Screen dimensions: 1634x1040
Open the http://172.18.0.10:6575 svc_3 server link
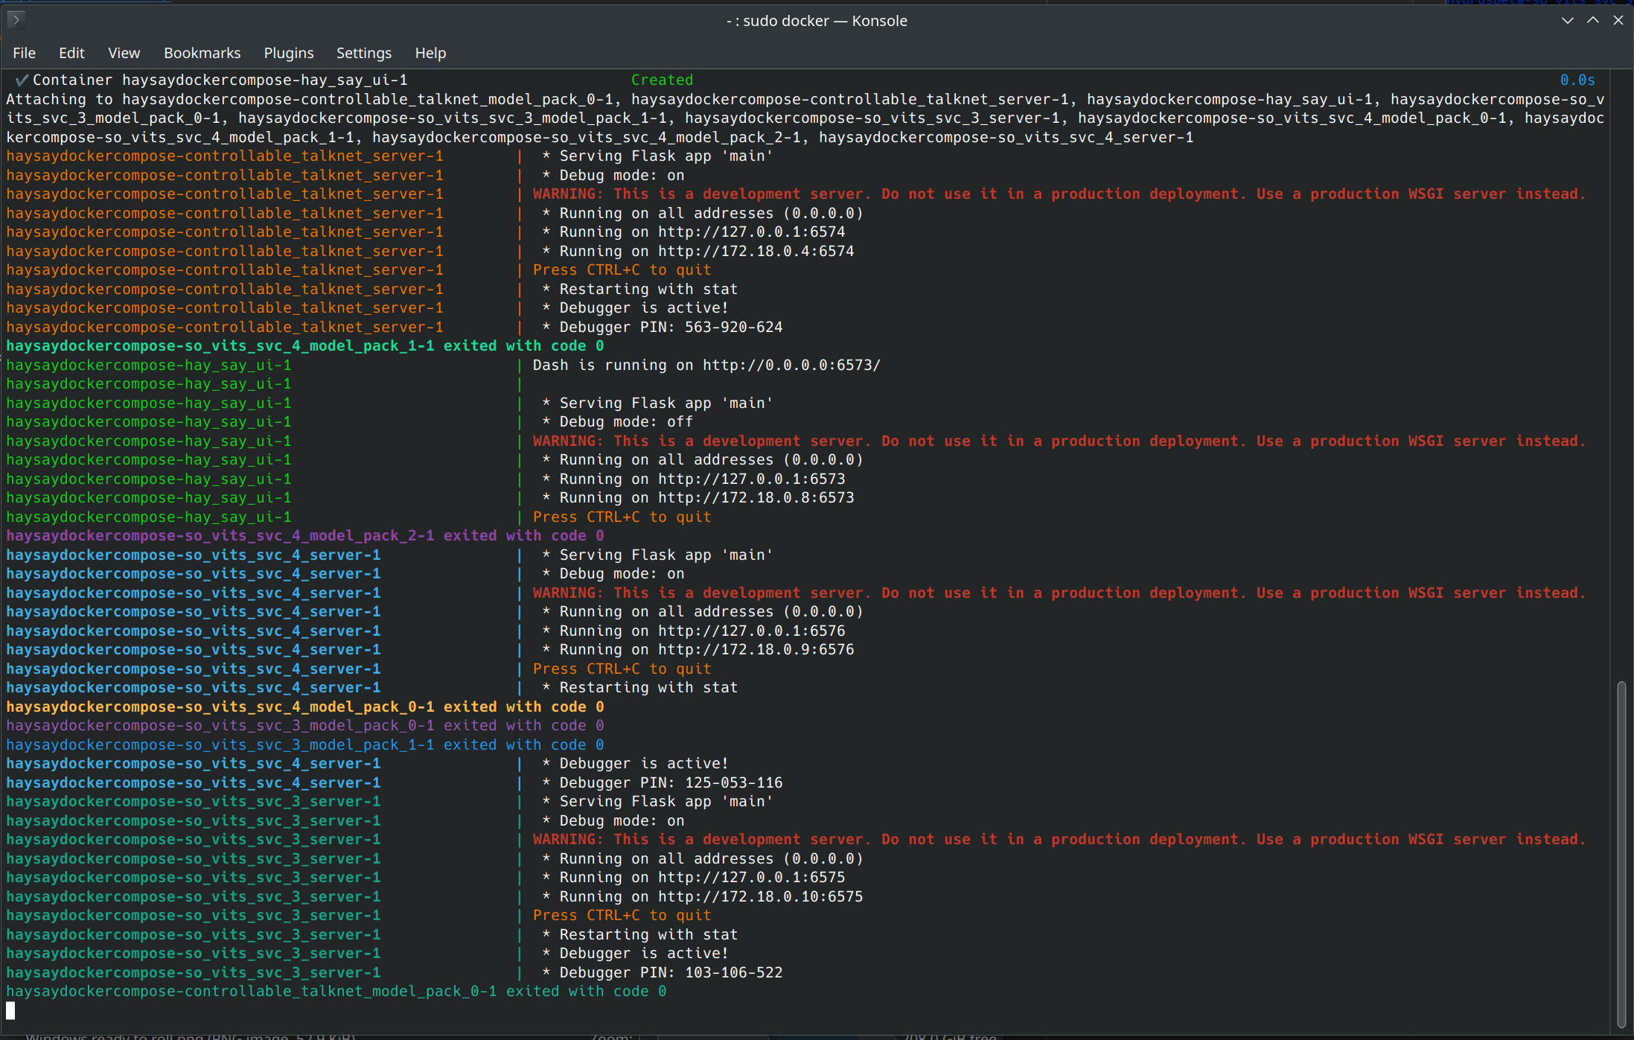coord(760,897)
